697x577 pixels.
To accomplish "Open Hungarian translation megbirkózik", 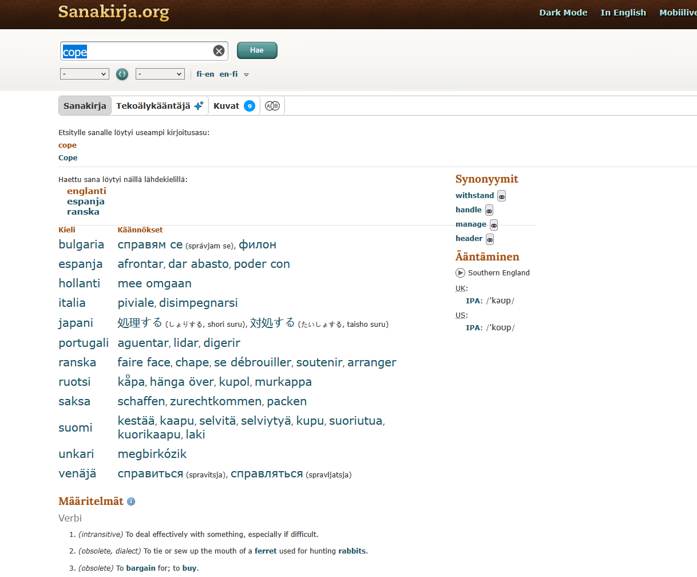I will pyautogui.click(x=152, y=455).
